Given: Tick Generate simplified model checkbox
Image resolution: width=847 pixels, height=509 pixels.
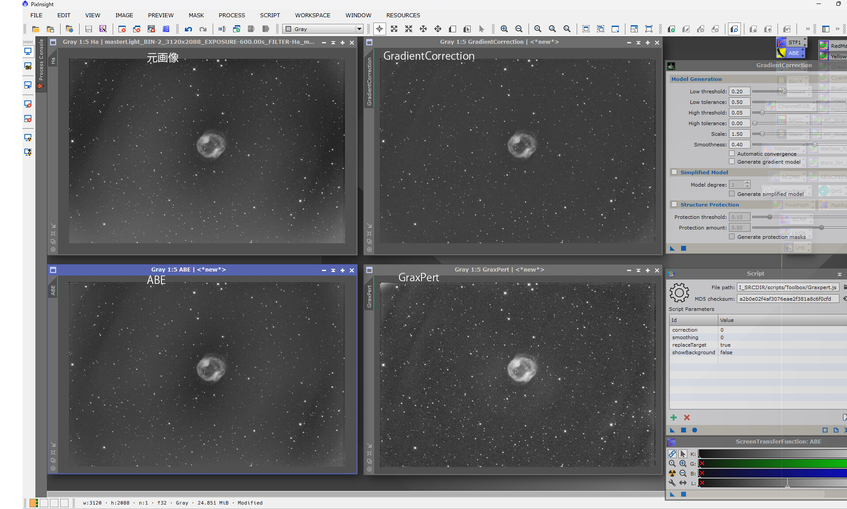Looking at the screenshot, I should pyautogui.click(x=732, y=194).
